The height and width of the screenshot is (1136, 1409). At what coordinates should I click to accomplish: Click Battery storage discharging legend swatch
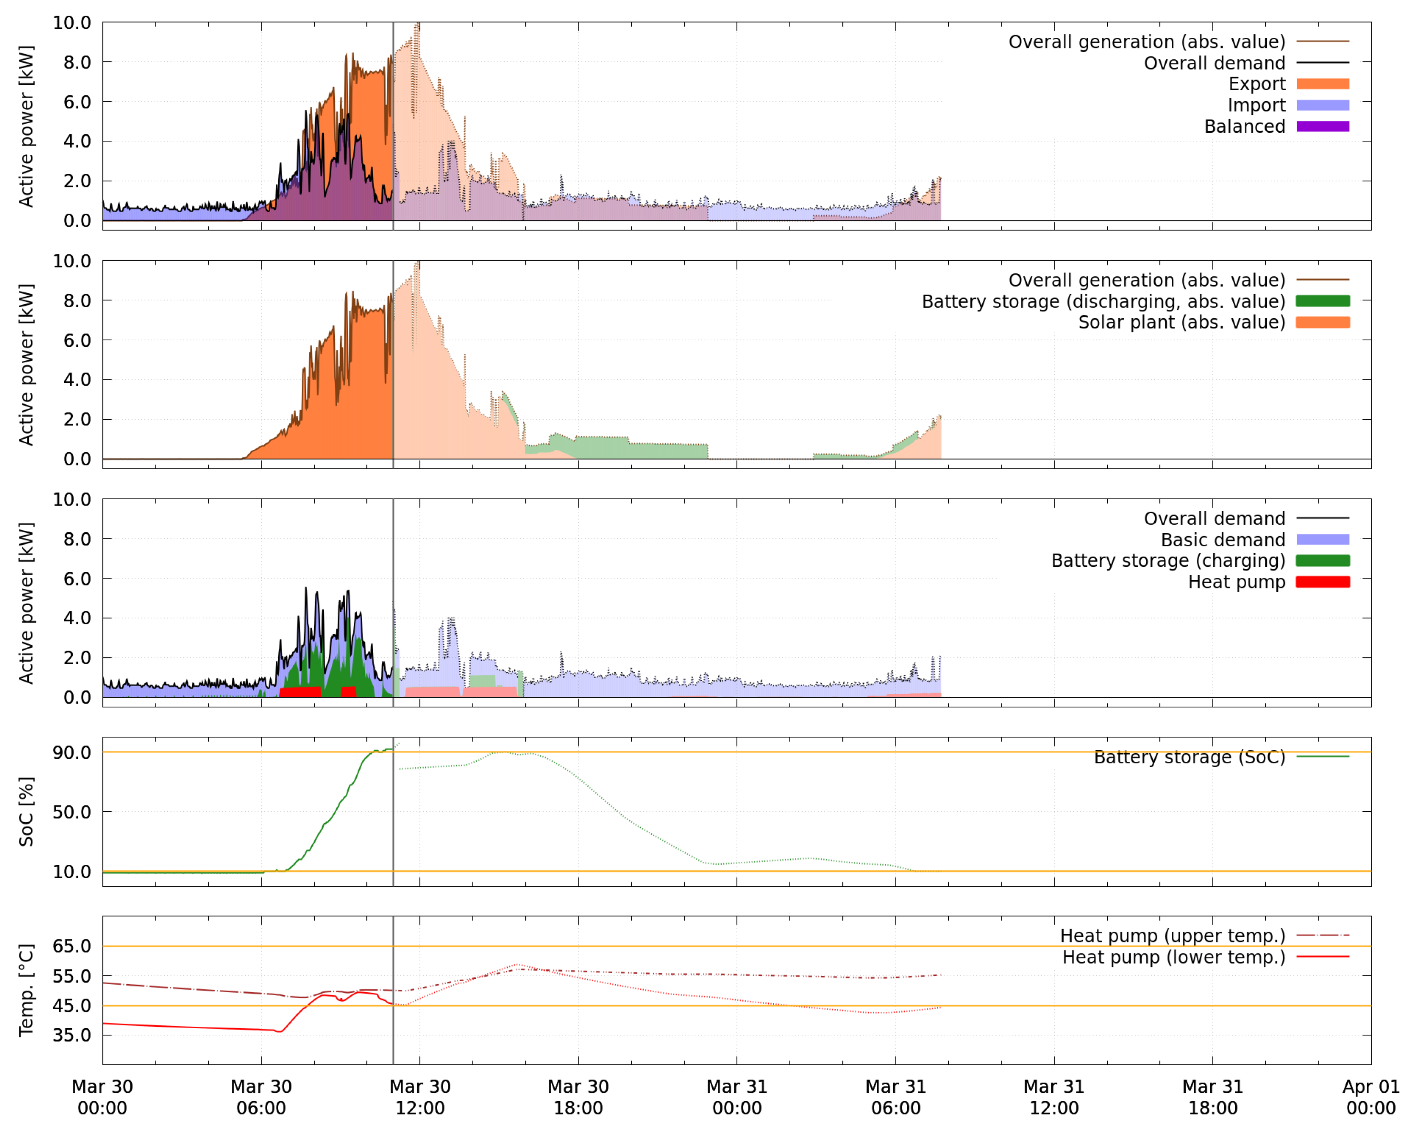coord(1322,301)
